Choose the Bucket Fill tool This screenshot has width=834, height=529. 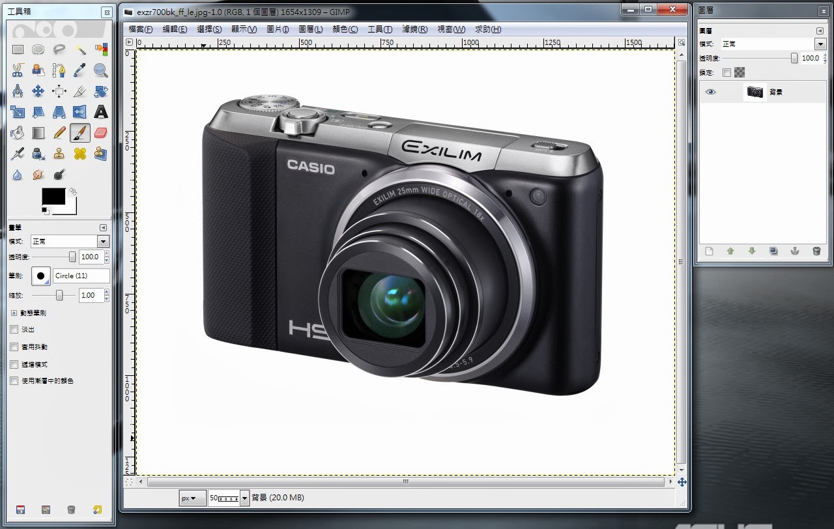(18, 132)
